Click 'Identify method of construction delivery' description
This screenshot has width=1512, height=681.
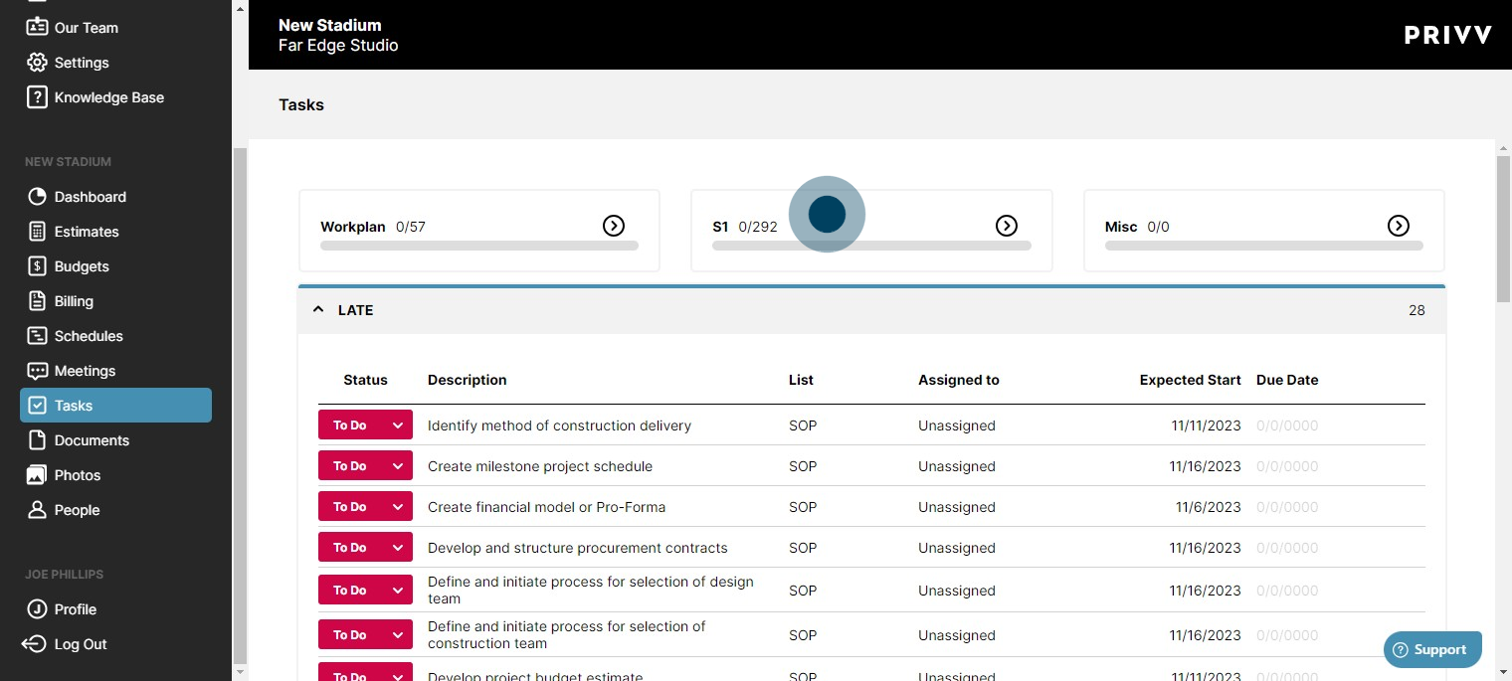coord(559,426)
